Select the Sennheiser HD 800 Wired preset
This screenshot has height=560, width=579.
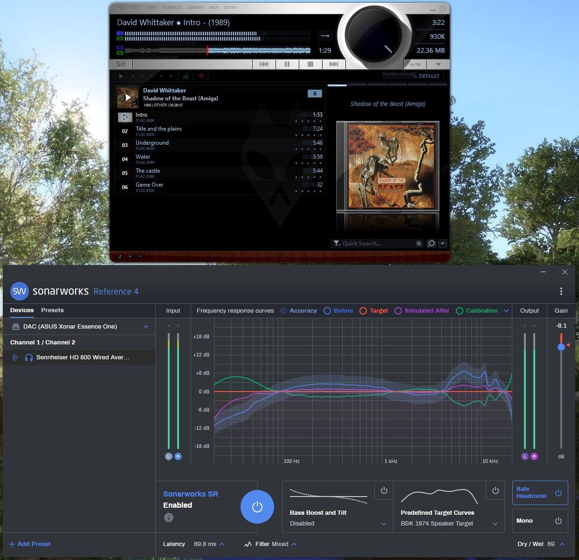(x=79, y=357)
